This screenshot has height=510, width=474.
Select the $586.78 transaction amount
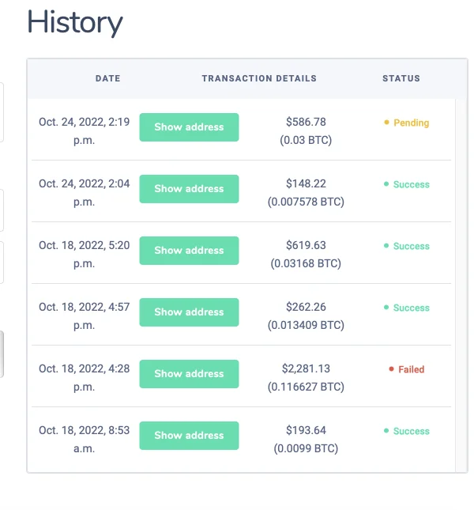(306, 123)
